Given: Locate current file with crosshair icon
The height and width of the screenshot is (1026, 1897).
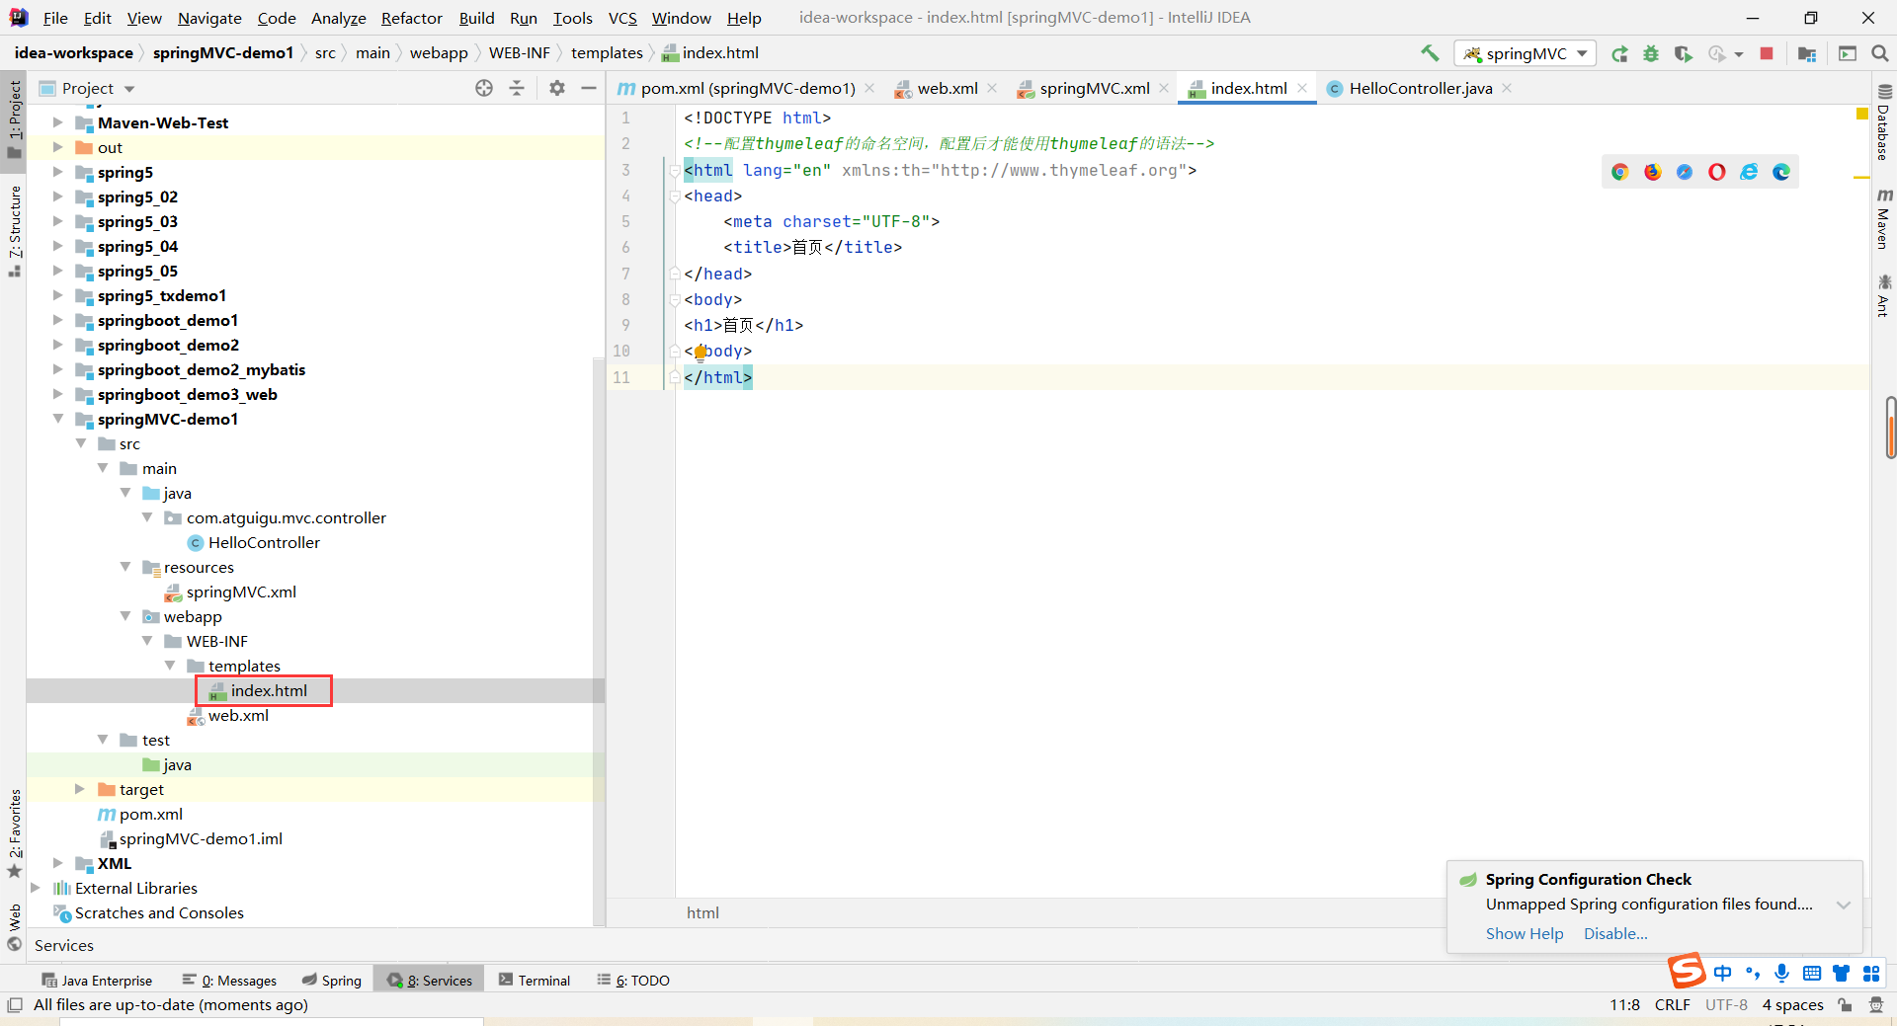Looking at the screenshot, I should [484, 88].
